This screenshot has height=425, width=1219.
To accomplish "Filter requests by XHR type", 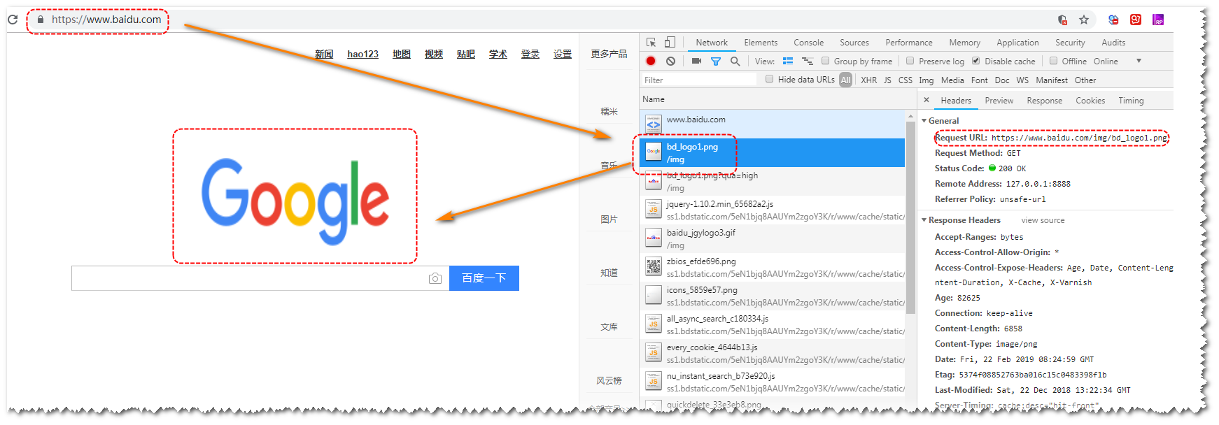I will pos(868,80).
